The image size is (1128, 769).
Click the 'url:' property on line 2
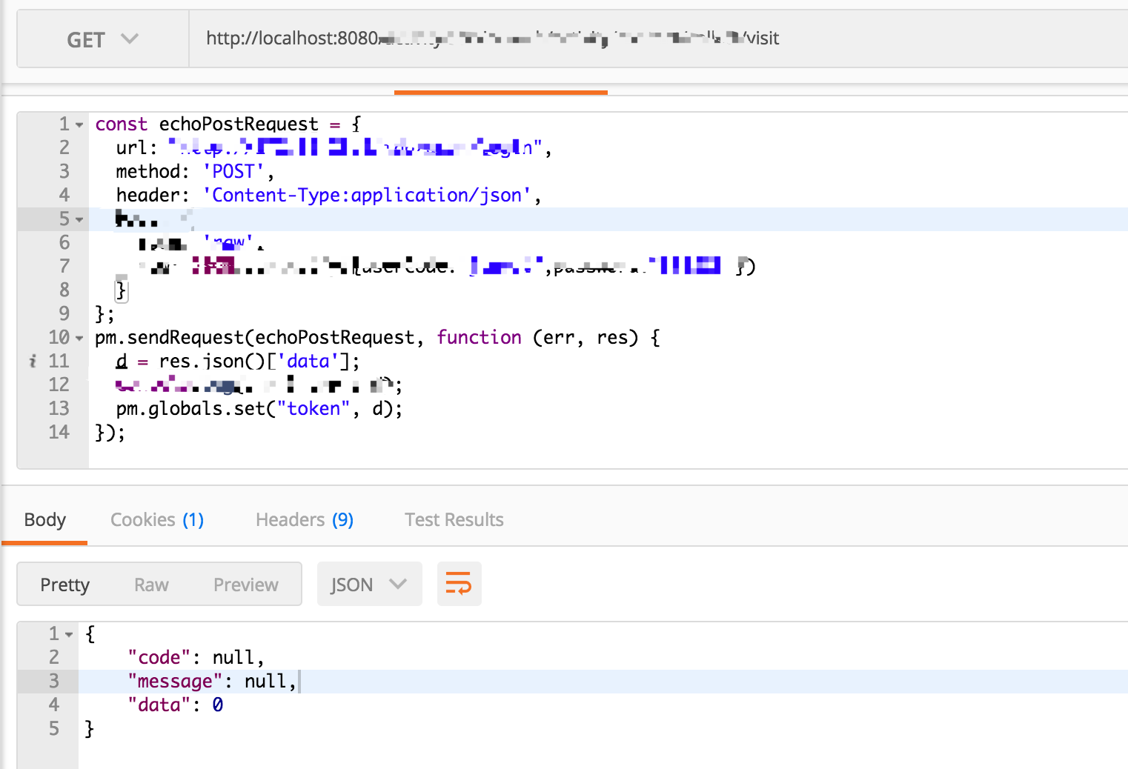click(x=137, y=147)
